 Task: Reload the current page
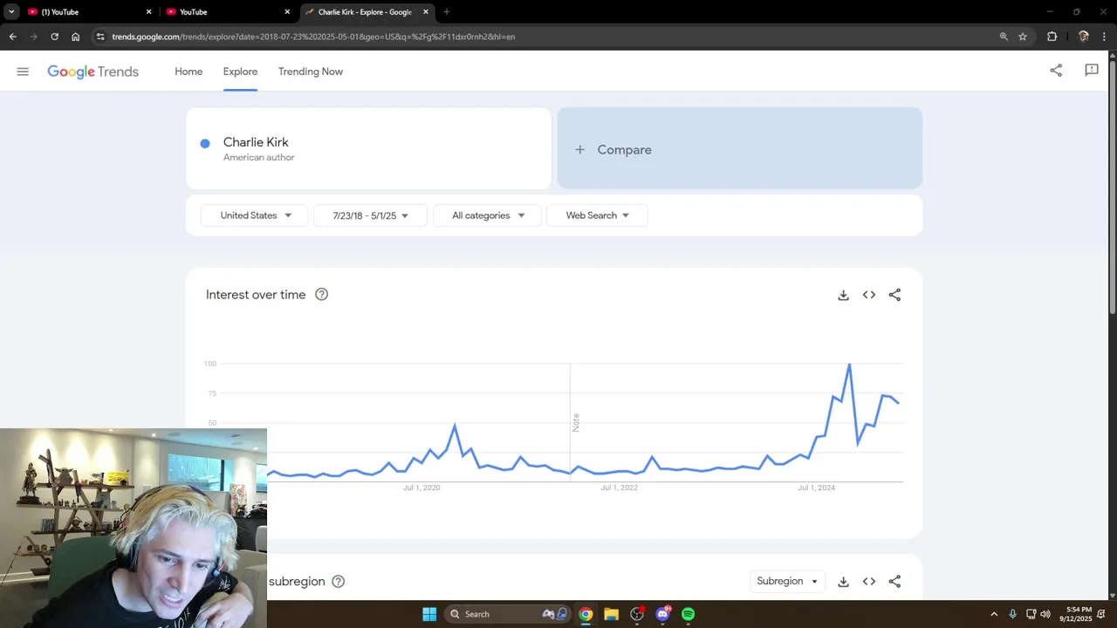click(x=55, y=37)
